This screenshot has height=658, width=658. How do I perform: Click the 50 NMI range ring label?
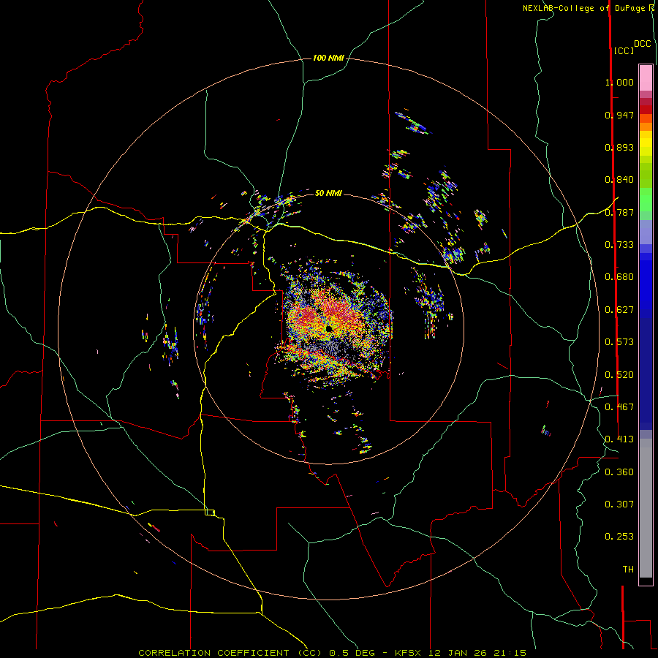pos(328,193)
